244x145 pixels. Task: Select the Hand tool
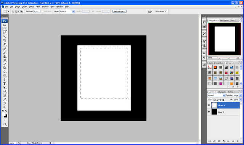click(x=5, y=103)
